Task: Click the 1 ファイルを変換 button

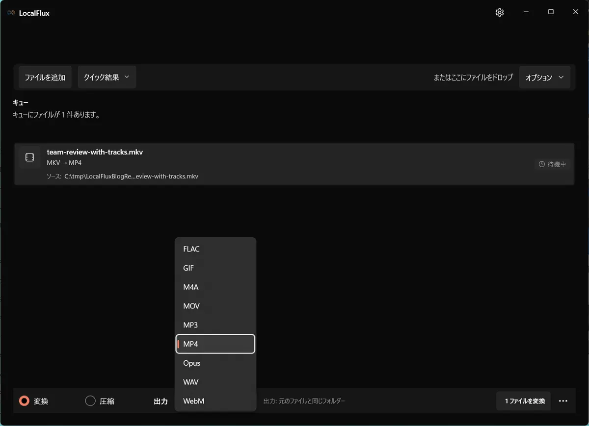Action: coord(524,401)
